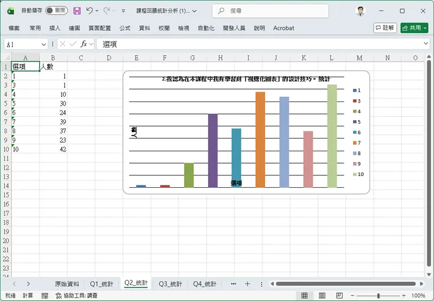Open the 開發人員 ribbon tab
The width and height of the screenshot is (434, 301).
(x=234, y=28)
